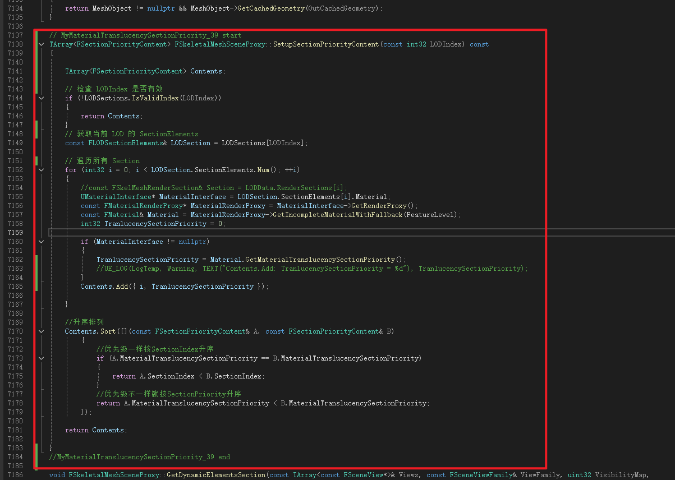Click line number 7181 in the gutter
Viewport: 675px width, 480px height.
pos(15,430)
